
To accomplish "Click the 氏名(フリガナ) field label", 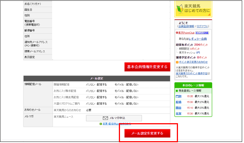I will [33, 4].
